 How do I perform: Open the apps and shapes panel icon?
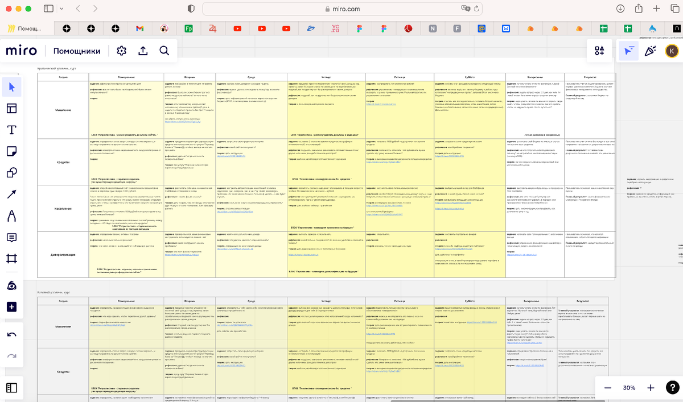click(x=599, y=51)
